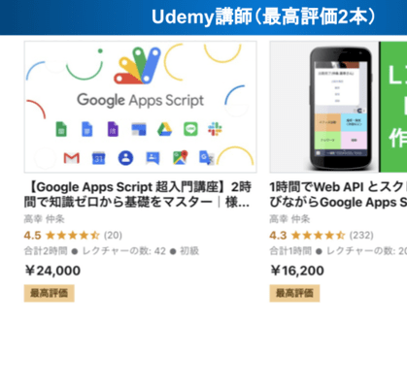407x388 pixels.
Task: Click the Gmail envelope icon
Action: point(72,158)
